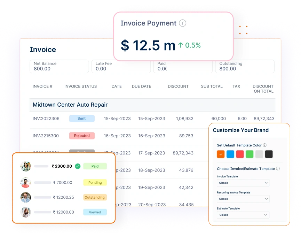This screenshot has height=236, width=301.
Task: Open invoice INV:2022306
Action: [46, 119]
